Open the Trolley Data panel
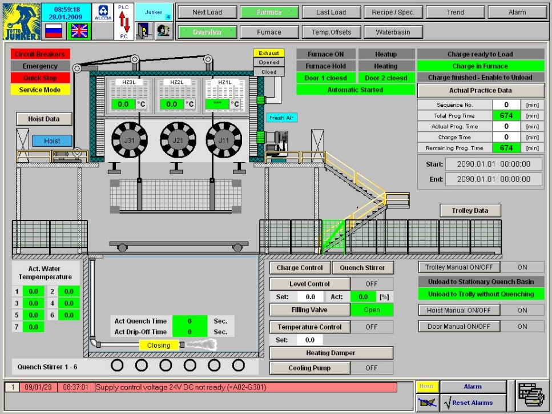 (470, 211)
